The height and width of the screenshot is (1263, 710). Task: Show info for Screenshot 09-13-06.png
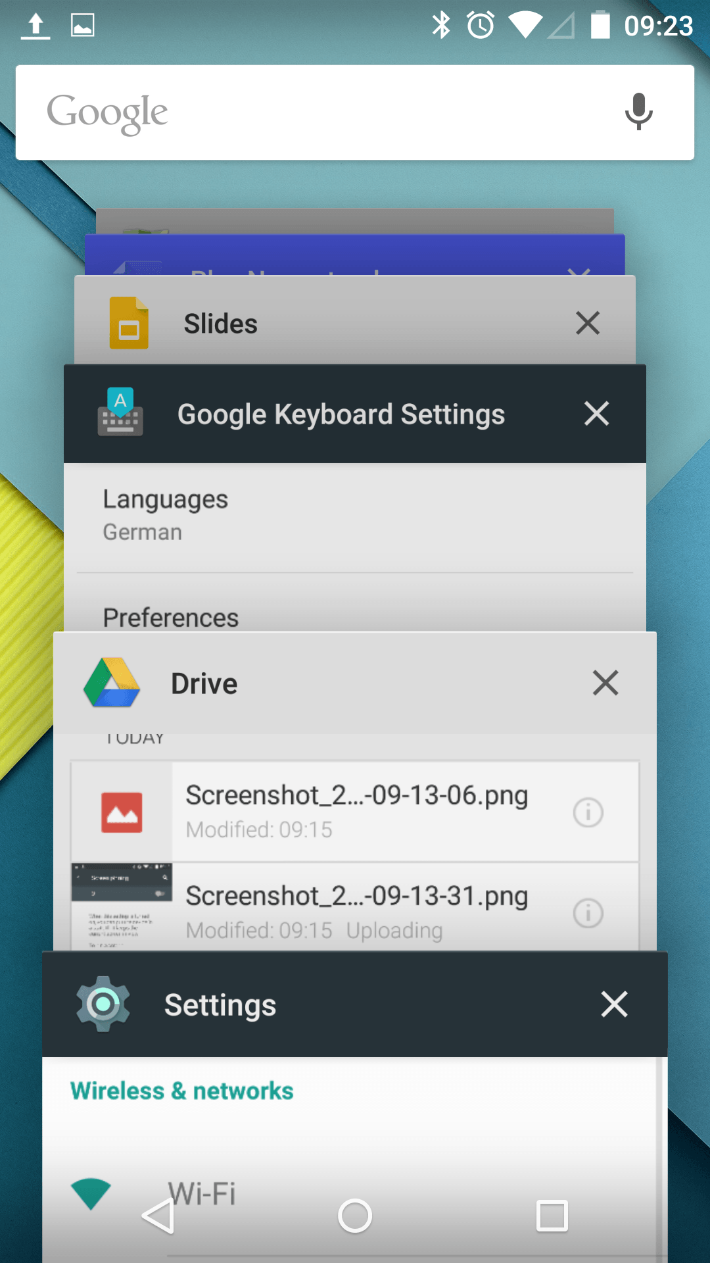[588, 812]
